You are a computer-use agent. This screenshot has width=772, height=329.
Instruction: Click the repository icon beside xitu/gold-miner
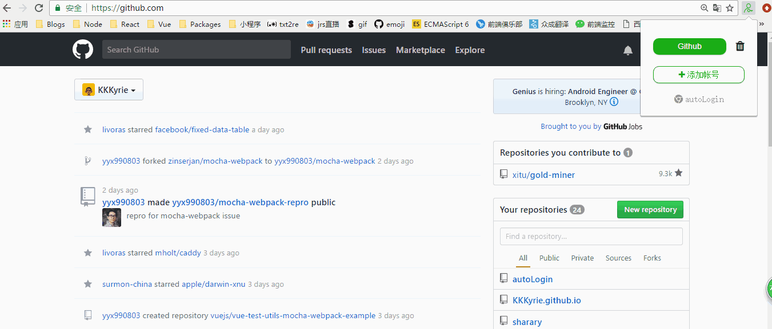coord(503,174)
